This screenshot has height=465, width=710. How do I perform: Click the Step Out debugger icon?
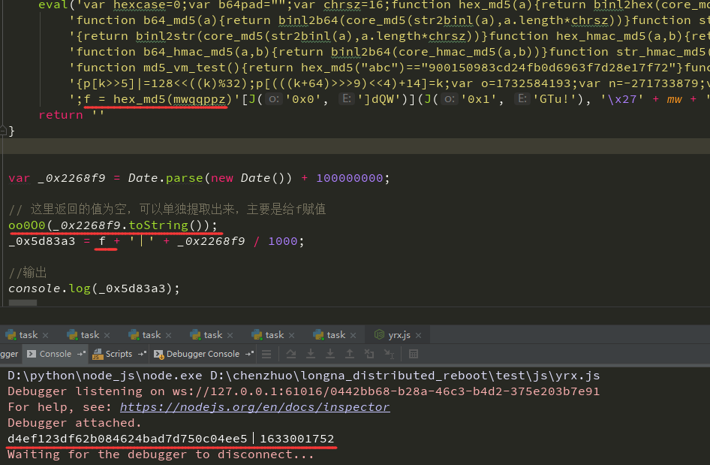(350, 354)
